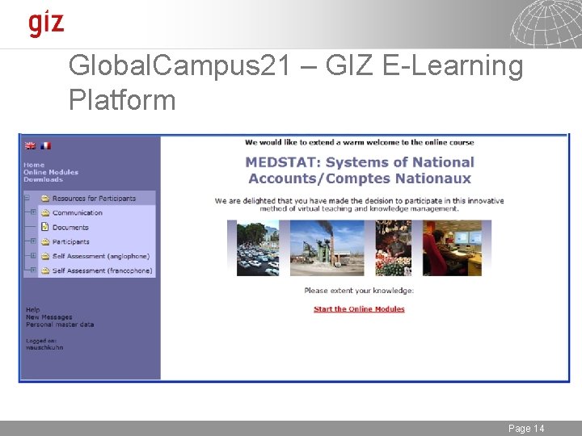Click the market vendor photo thumbnail

click(394, 248)
